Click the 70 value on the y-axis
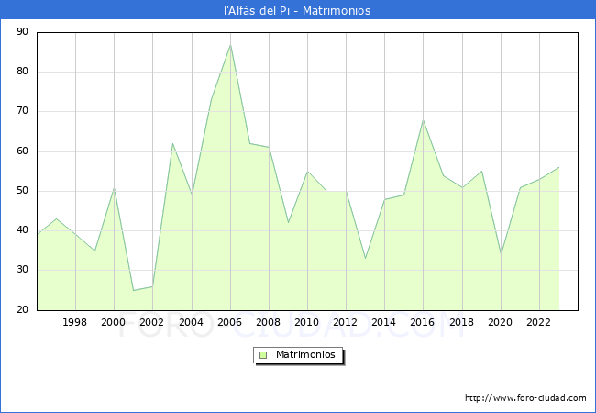The image size is (596, 413). [22, 111]
